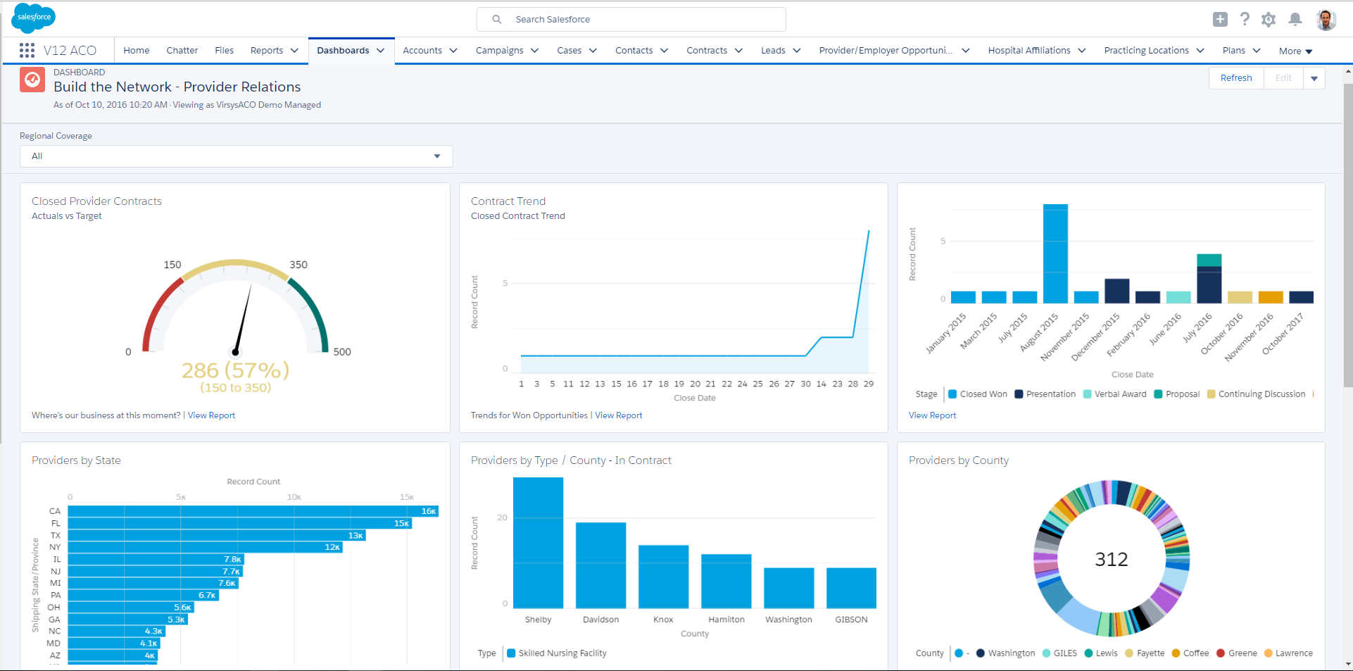Image resolution: width=1353 pixels, height=671 pixels.
Task: Toggle the Closed Won legend item
Action: [978, 394]
